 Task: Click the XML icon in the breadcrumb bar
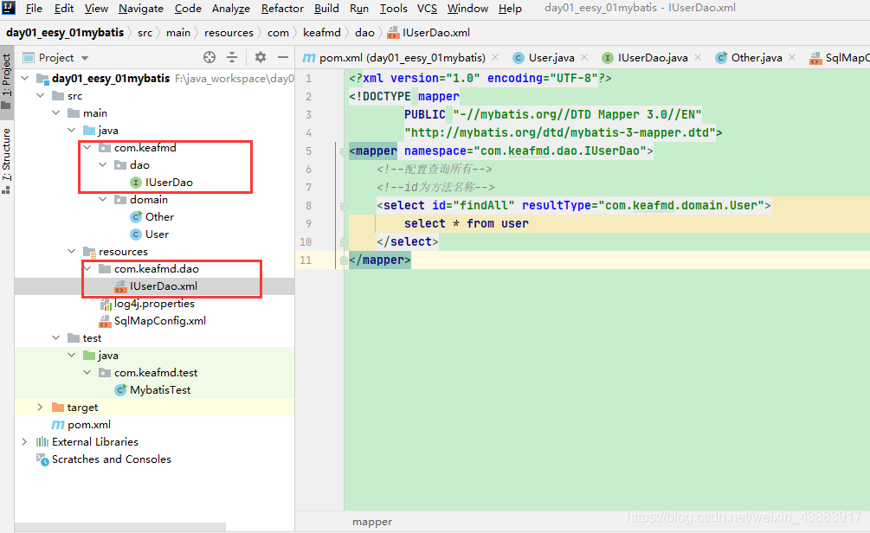393,33
